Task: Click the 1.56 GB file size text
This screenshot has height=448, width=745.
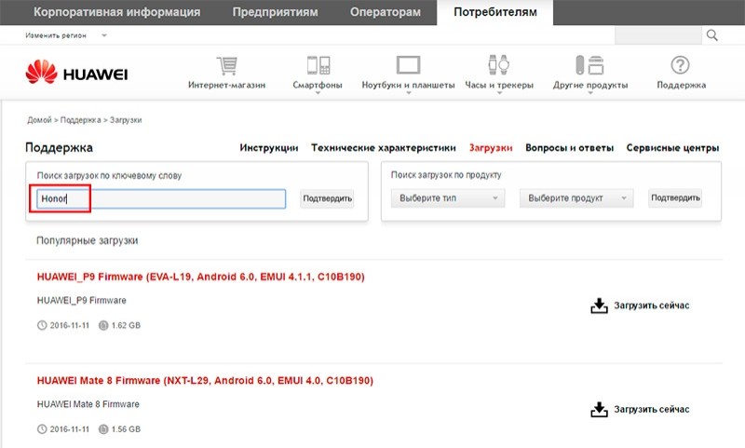Action: [x=126, y=429]
